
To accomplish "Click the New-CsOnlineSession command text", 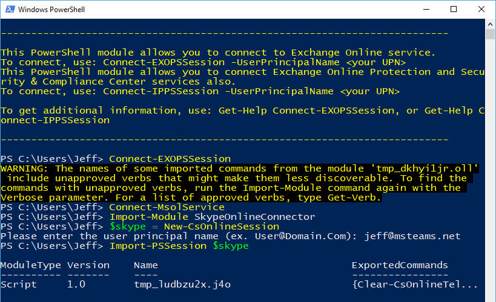I will pyautogui.click(x=222, y=226).
